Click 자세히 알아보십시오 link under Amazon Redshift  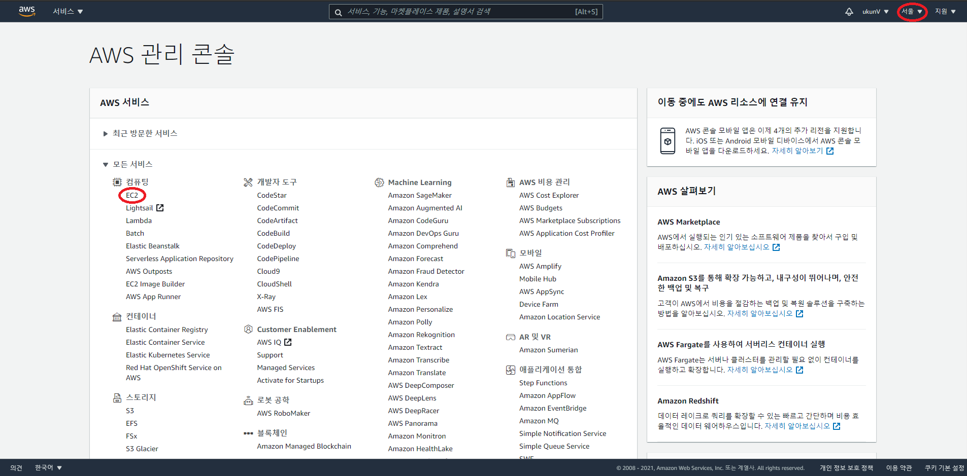[x=797, y=426]
